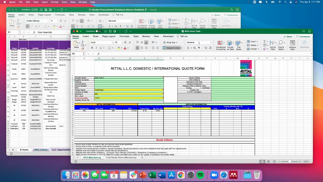This screenshot has height=182, width=323.
Task: Toggle Italic in RFQ Form Test ribbon
Action: point(96,48)
